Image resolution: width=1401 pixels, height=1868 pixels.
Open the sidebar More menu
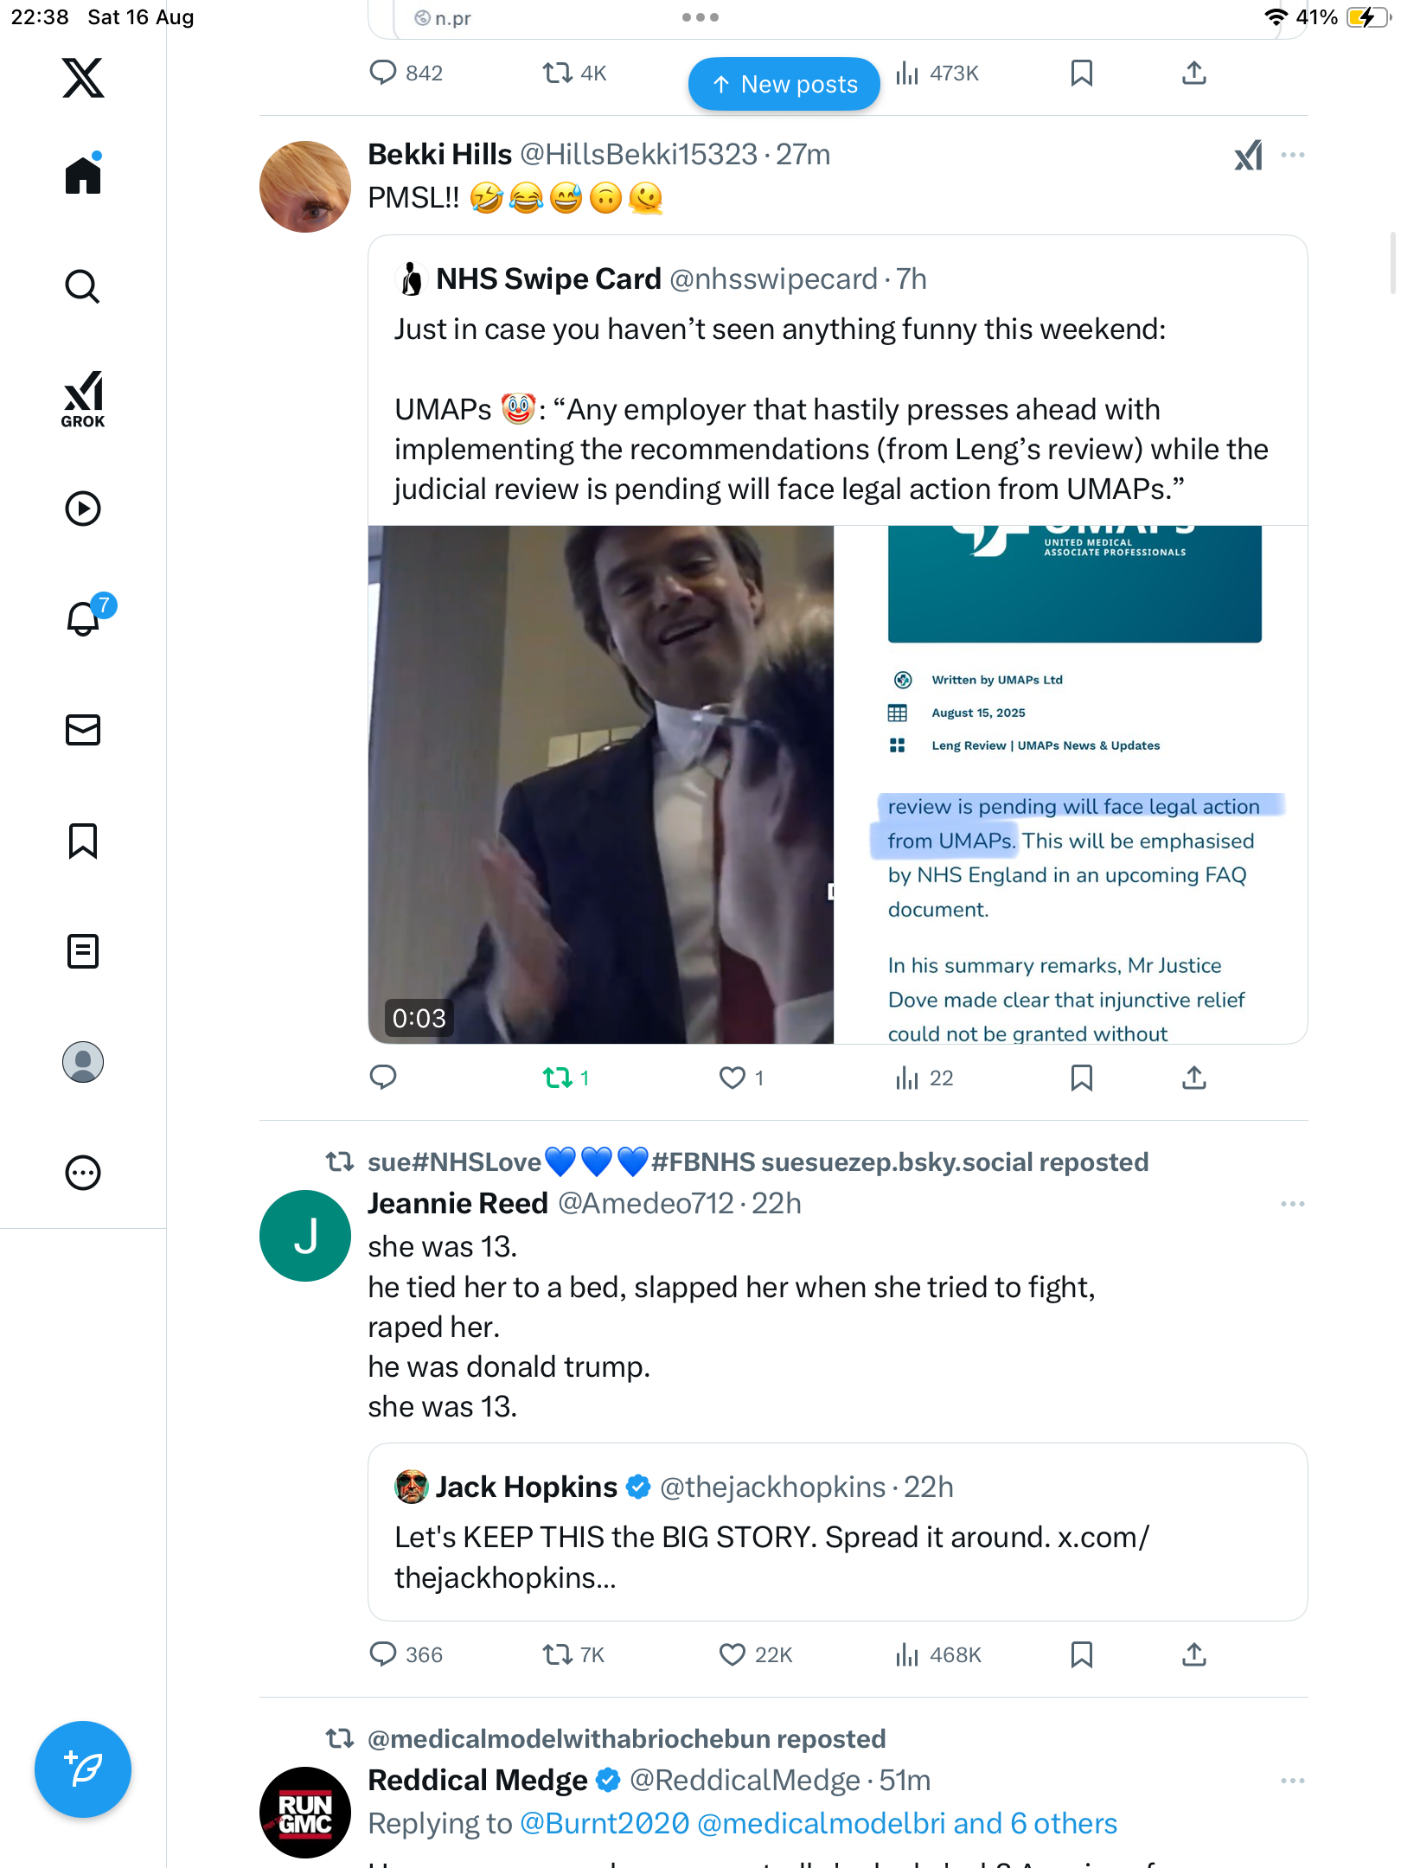pos(83,1173)
